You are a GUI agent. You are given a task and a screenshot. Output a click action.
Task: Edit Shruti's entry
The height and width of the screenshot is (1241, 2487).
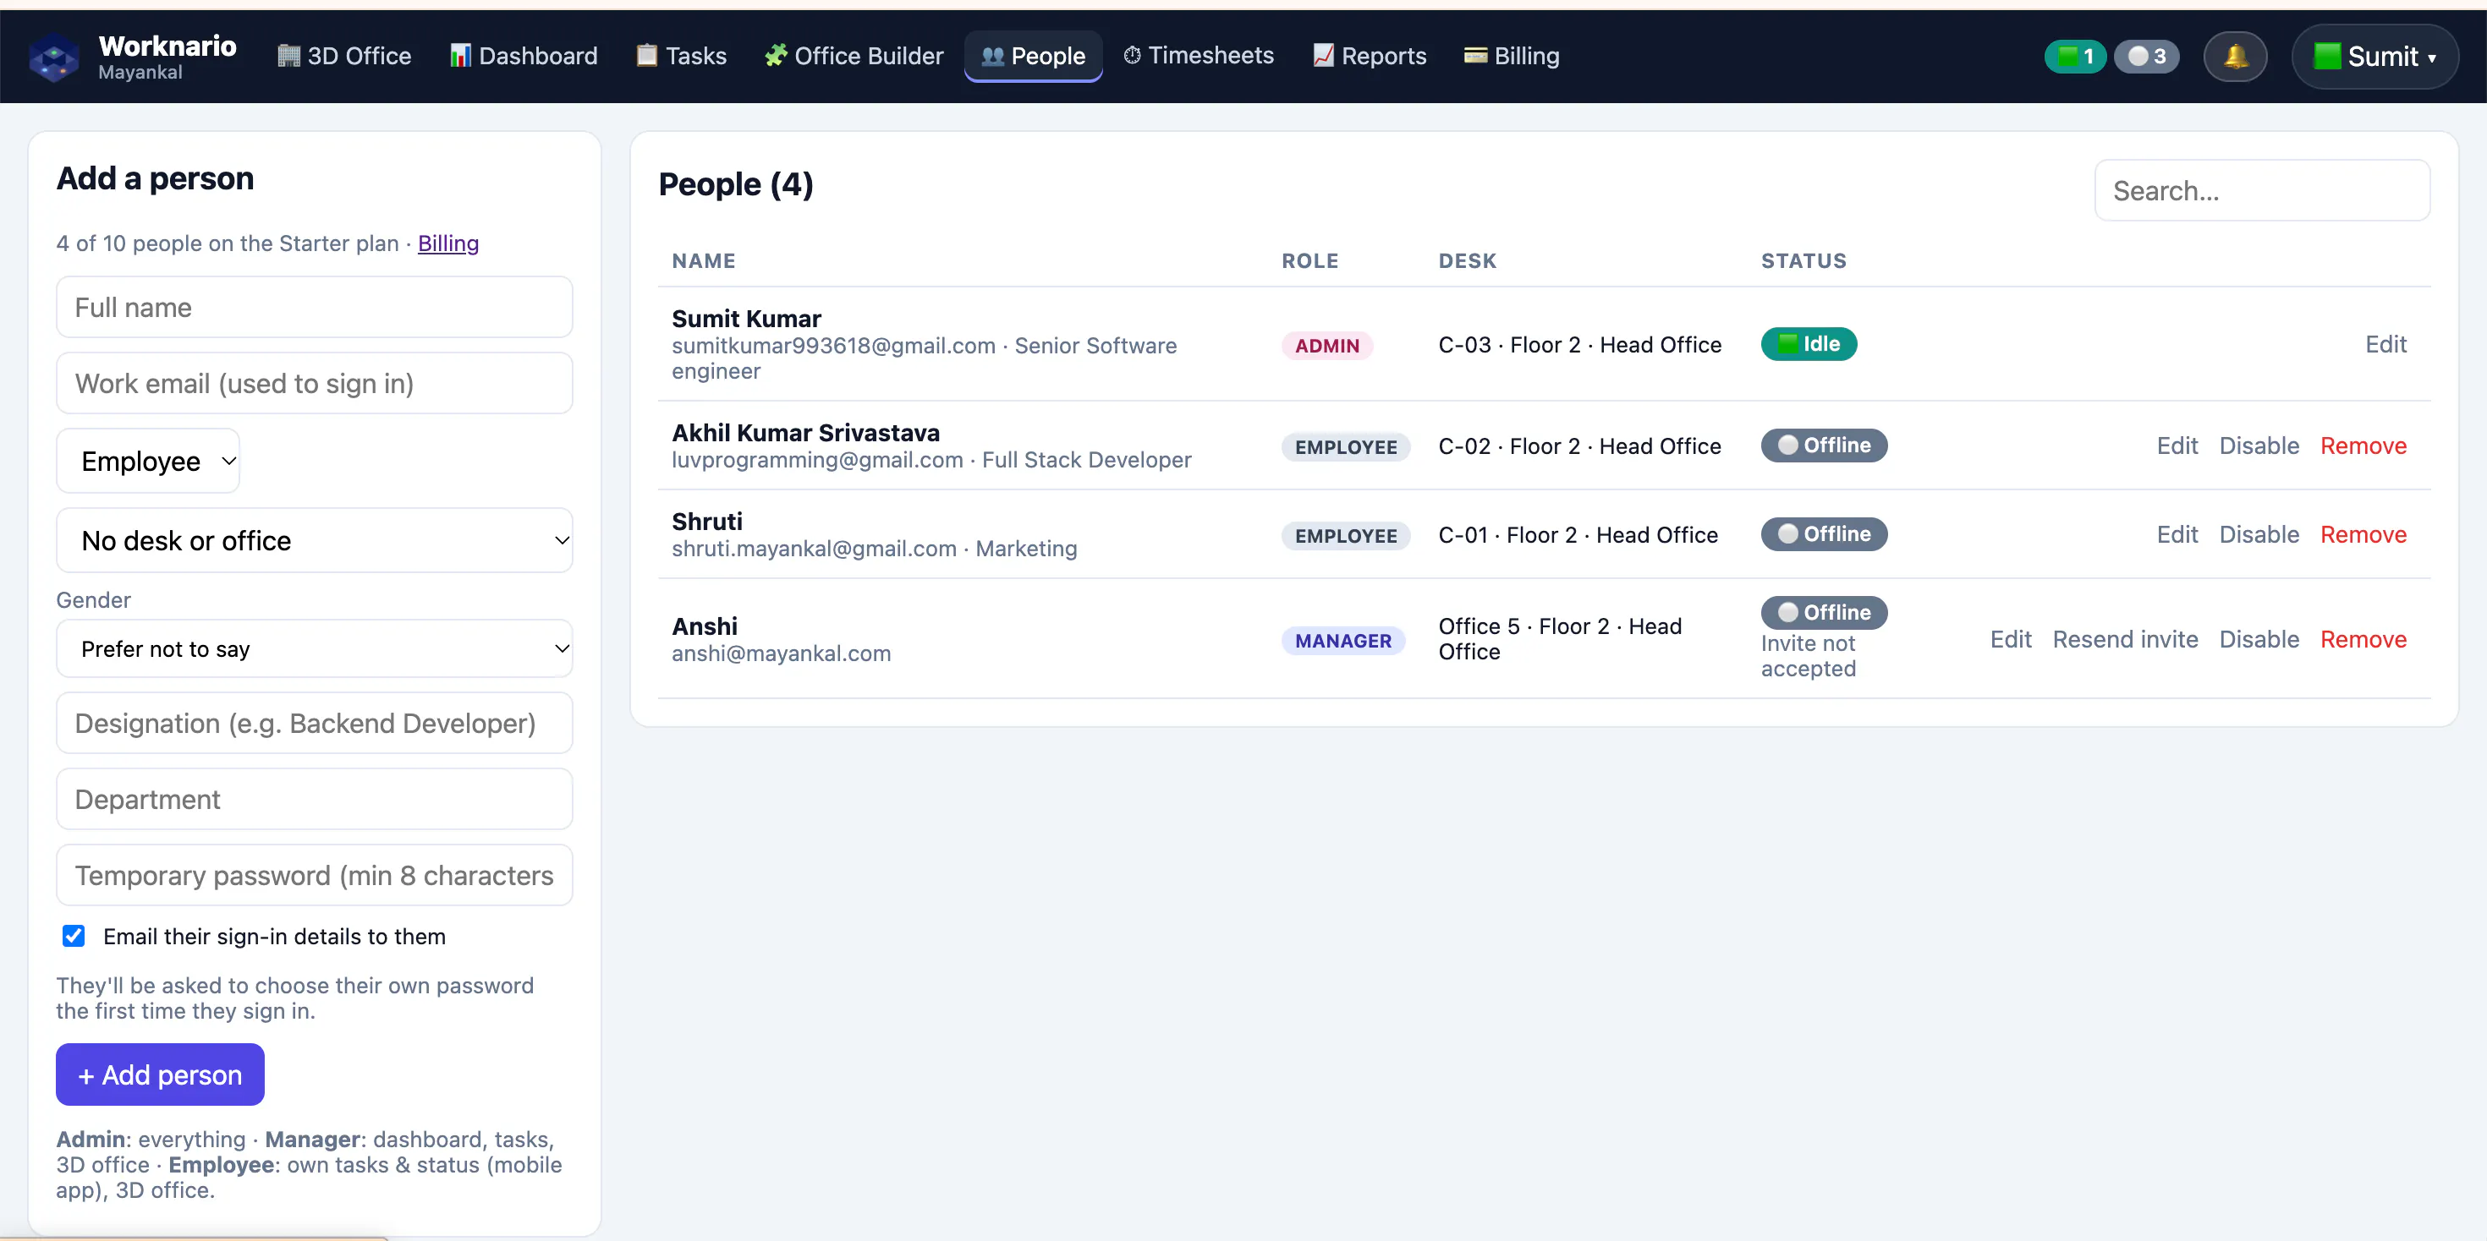pos(2177,534)
